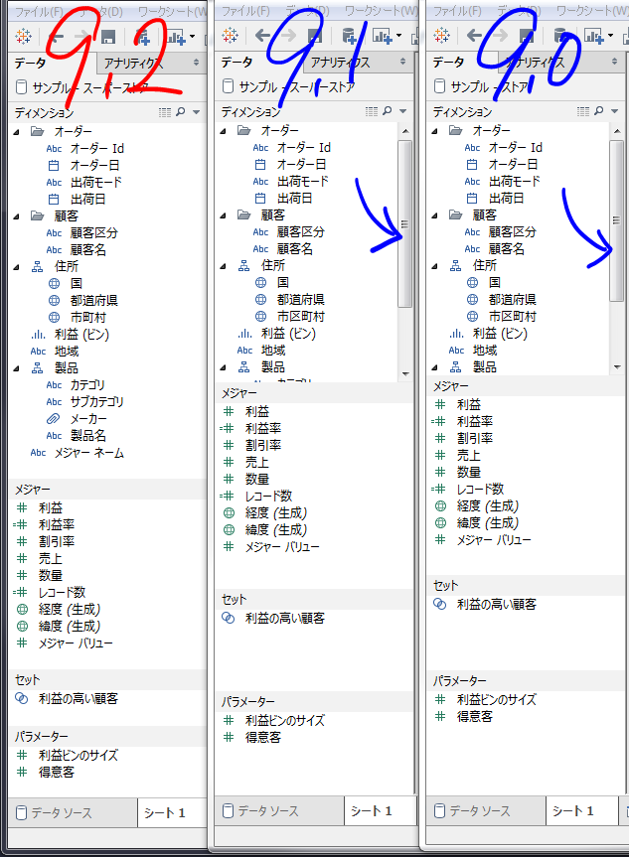This screenshot has height=857, width=629.
Task: Click the back arrow in middle window toolbar
Action: tap(262, 36)
